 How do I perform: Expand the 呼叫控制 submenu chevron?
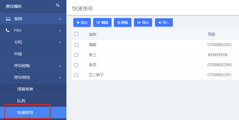(x=60, y=66)
